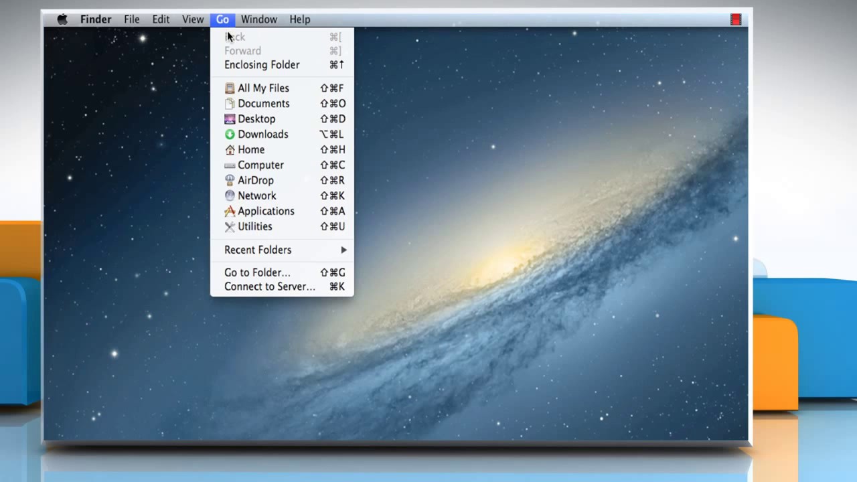Click the Computer icon in Go menu
This screenshot has width=857, height=482.
[230, 165]
